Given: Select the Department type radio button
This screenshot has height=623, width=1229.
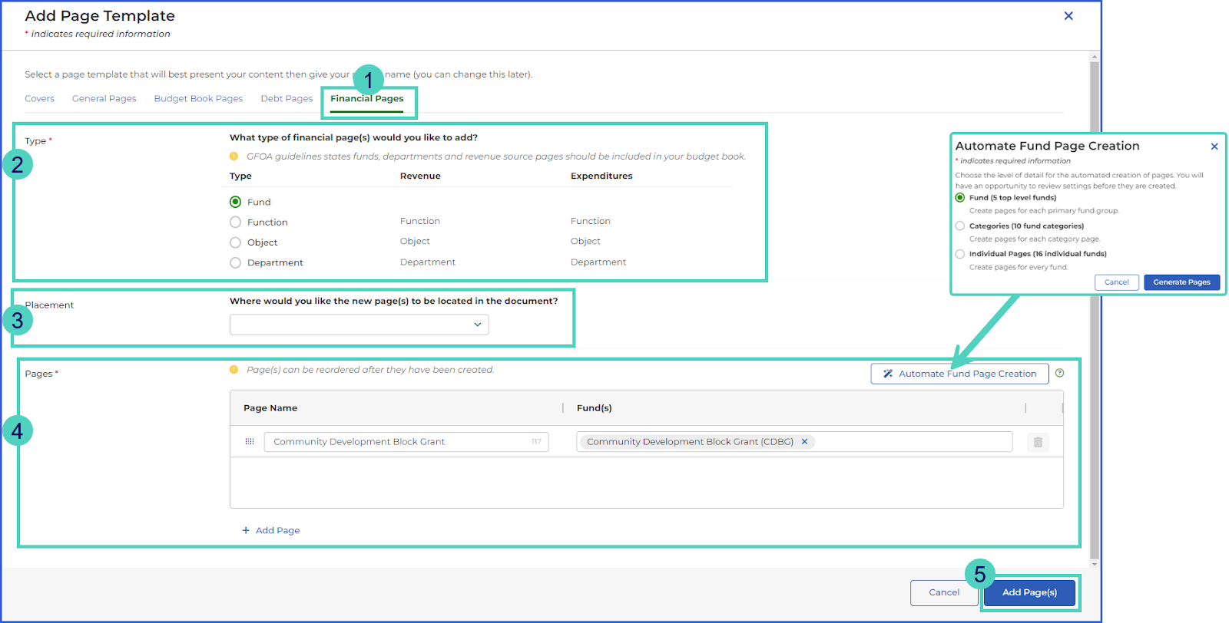Looking at the screenshot, I should coord(235,262).
